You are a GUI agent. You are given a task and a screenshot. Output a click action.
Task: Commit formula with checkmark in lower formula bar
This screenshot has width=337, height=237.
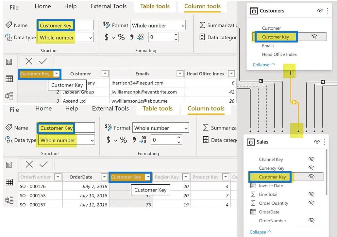pyautogui.click(x=43, y=164)
